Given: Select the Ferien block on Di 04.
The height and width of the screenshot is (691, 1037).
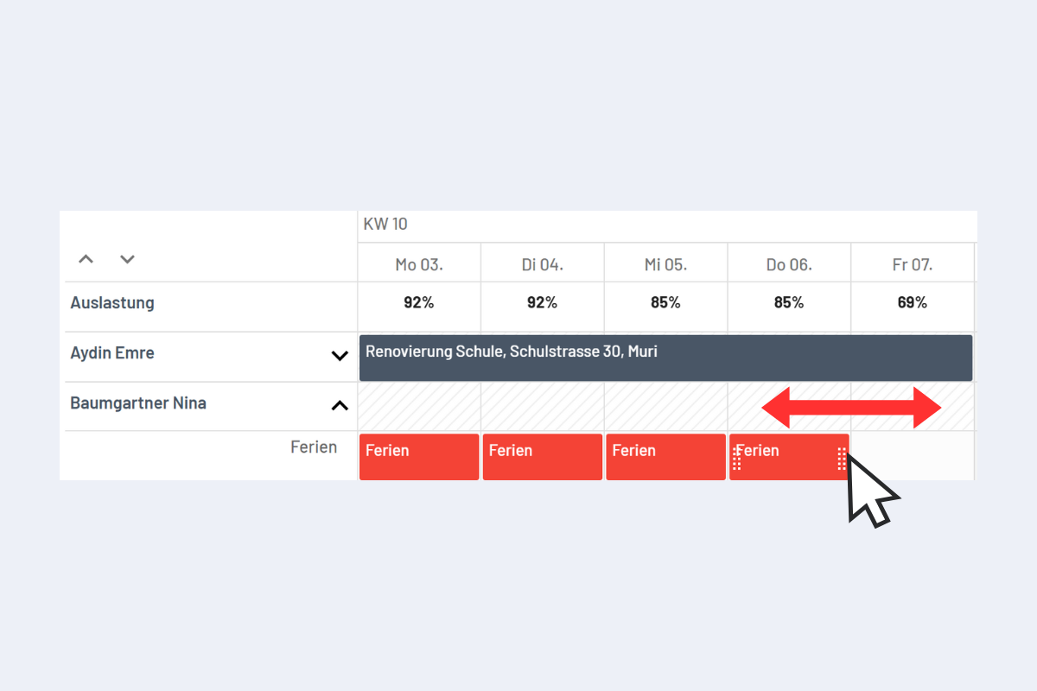Looking at the screenshot, I should tap(542, 456).
